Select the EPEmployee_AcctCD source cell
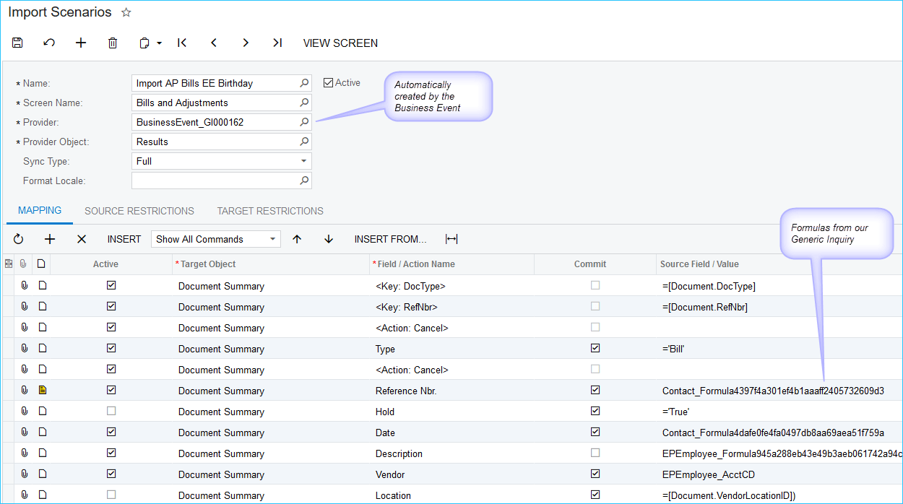Image resolution: width=903 pixels, height=504 pixels. coord(779,474)
